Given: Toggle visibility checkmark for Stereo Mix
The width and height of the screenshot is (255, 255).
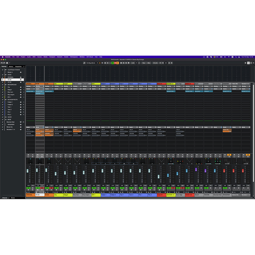Looking at the screenshot, I should click(x=3, y=127).
